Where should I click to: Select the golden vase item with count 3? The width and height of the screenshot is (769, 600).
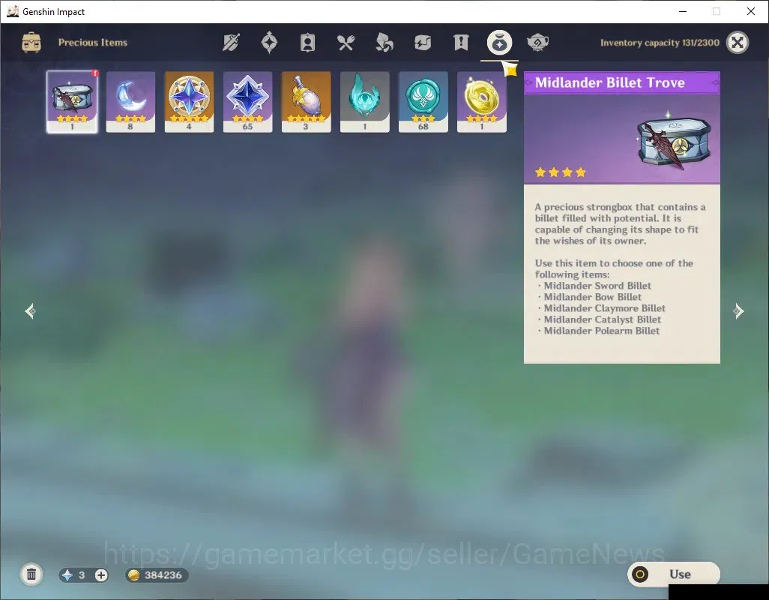[x=306, y=101]
